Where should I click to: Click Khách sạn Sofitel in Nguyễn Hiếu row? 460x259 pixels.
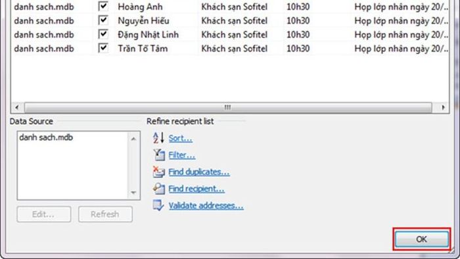tap(234, 21)
